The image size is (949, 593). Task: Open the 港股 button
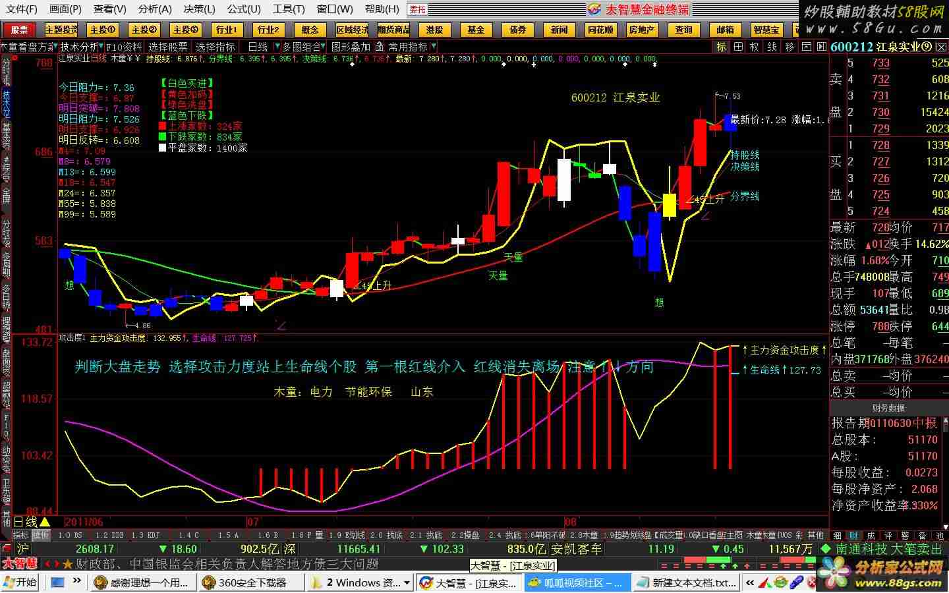click(x=434, y=30)
